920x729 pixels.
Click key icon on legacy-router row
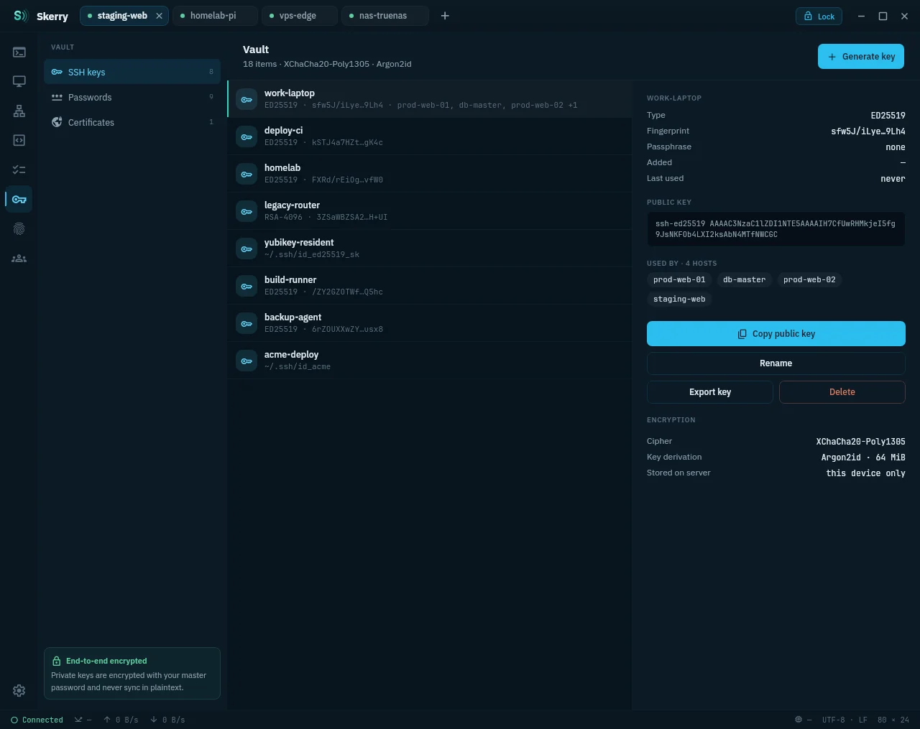247,211
